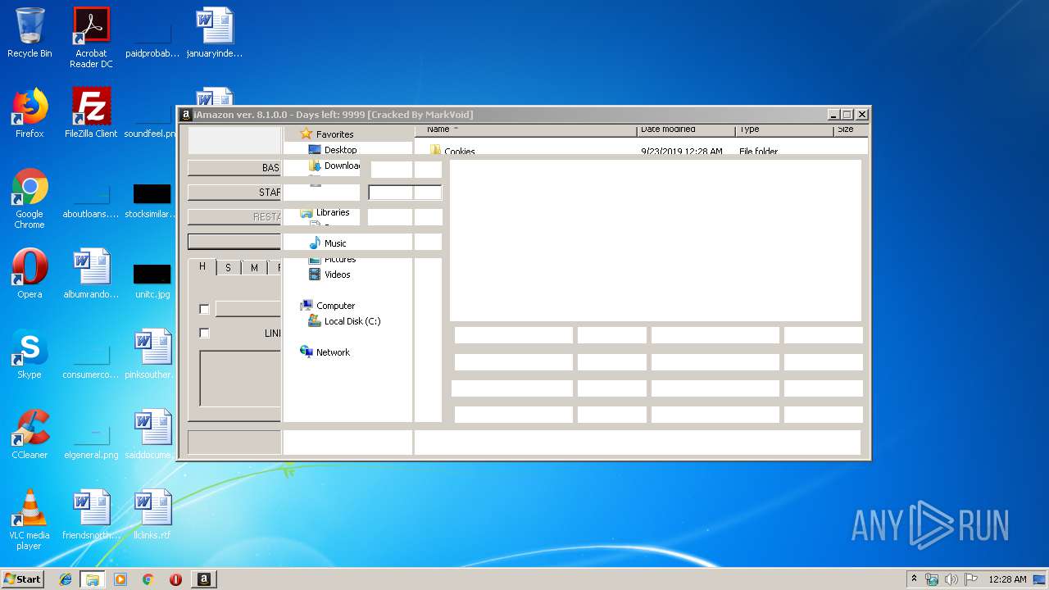Open Local Disk (C:)
Viewport: 1049px width, 590px height.
344,321
